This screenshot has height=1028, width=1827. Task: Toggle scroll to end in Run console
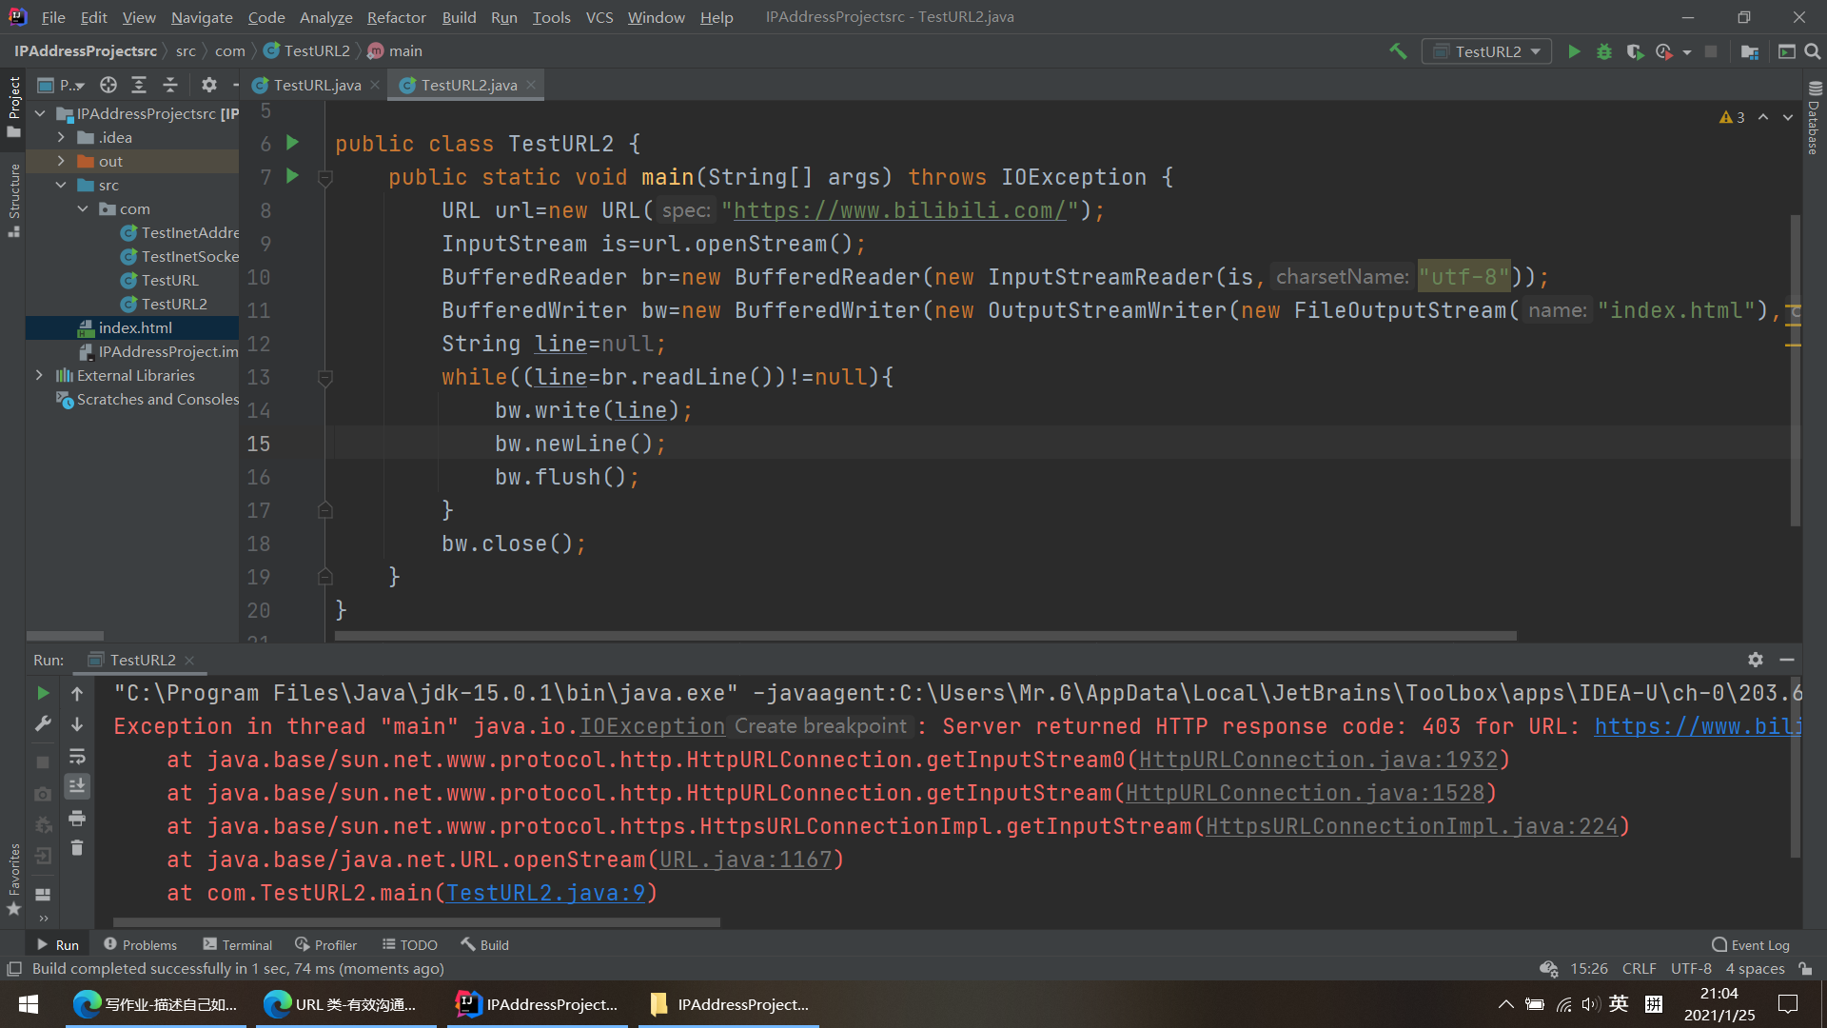77,786
